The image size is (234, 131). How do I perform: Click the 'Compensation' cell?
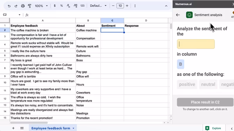click(x=88, y=37)
